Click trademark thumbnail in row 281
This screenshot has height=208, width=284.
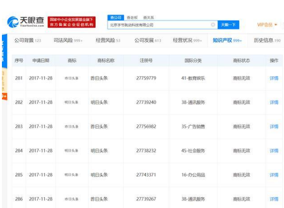(x=72, y=78)
